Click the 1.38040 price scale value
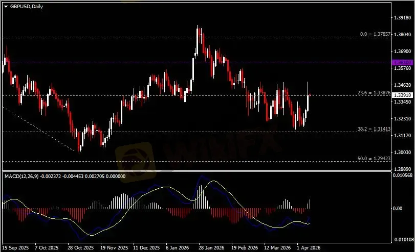This screenshot has height=252, width=415. click(x=402, y=35)
